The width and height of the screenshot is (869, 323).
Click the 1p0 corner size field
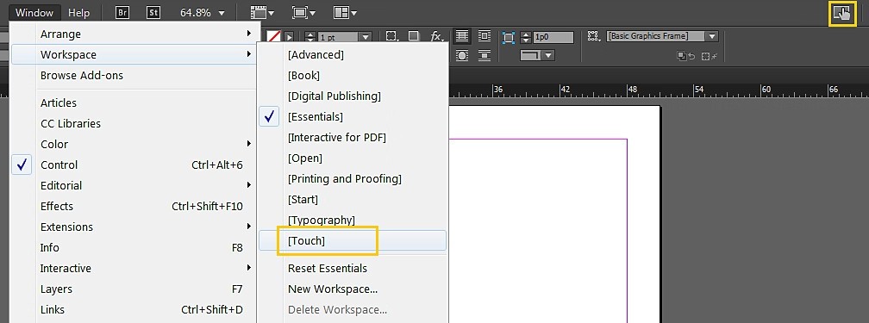(x=553, y=37)
